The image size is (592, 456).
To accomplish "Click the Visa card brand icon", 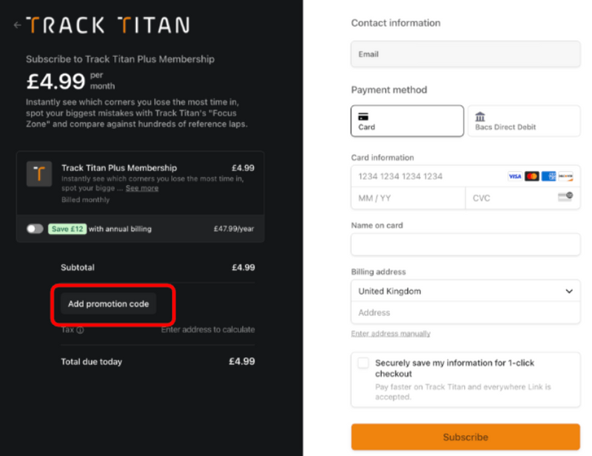I will [514, 175].
